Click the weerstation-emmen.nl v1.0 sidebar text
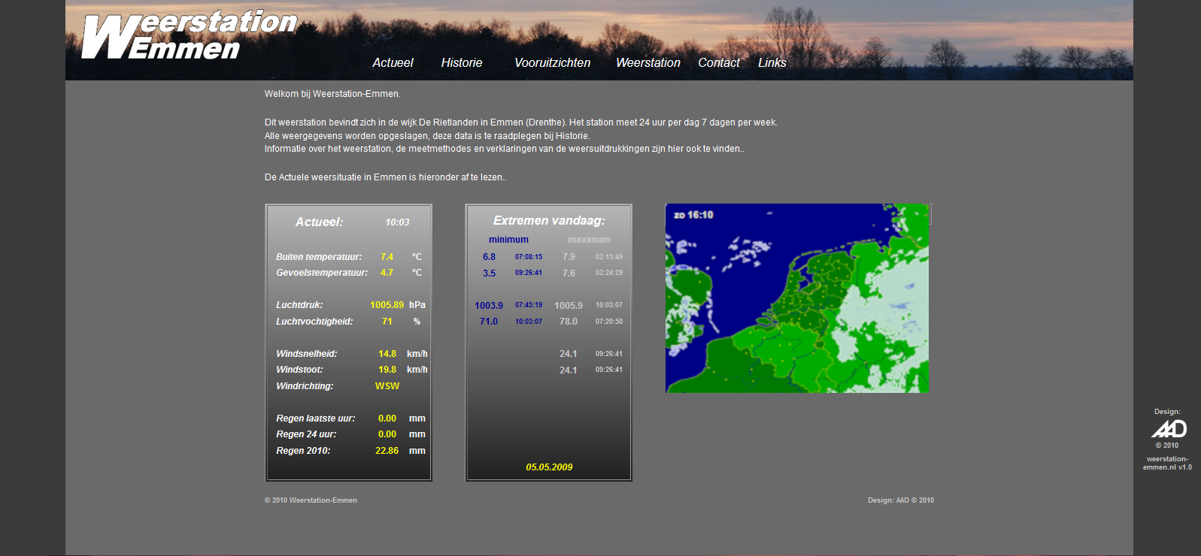1201x556 pixels. tap(1167, 463)
